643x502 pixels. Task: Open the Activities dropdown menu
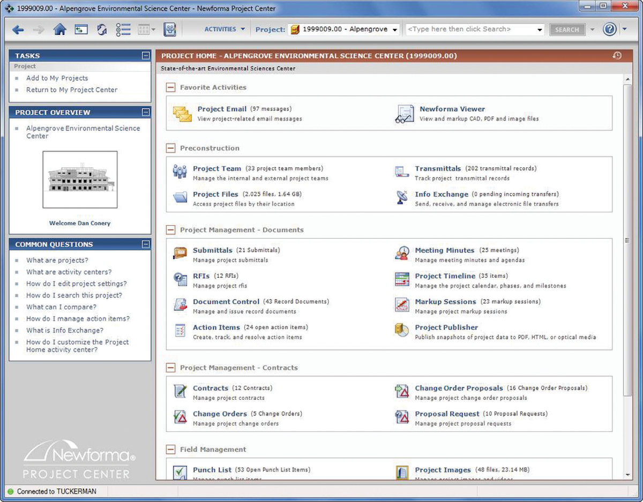point(225,29)
